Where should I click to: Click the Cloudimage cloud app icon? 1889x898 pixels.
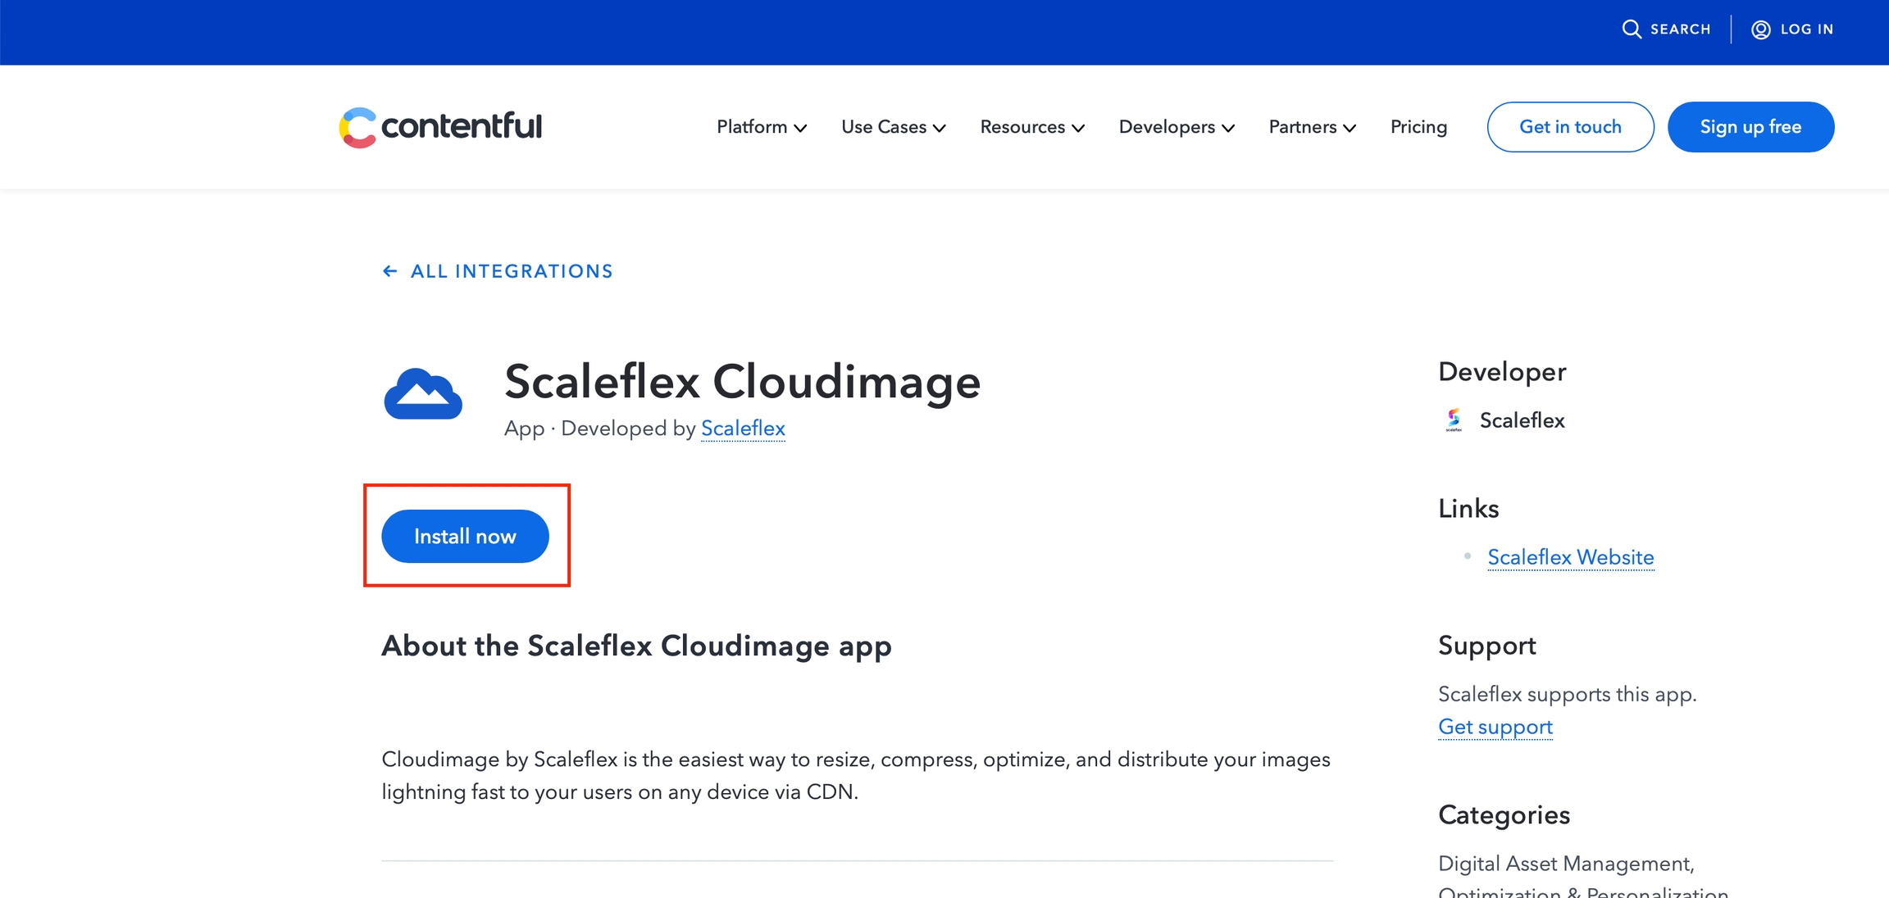coord(423,394)
